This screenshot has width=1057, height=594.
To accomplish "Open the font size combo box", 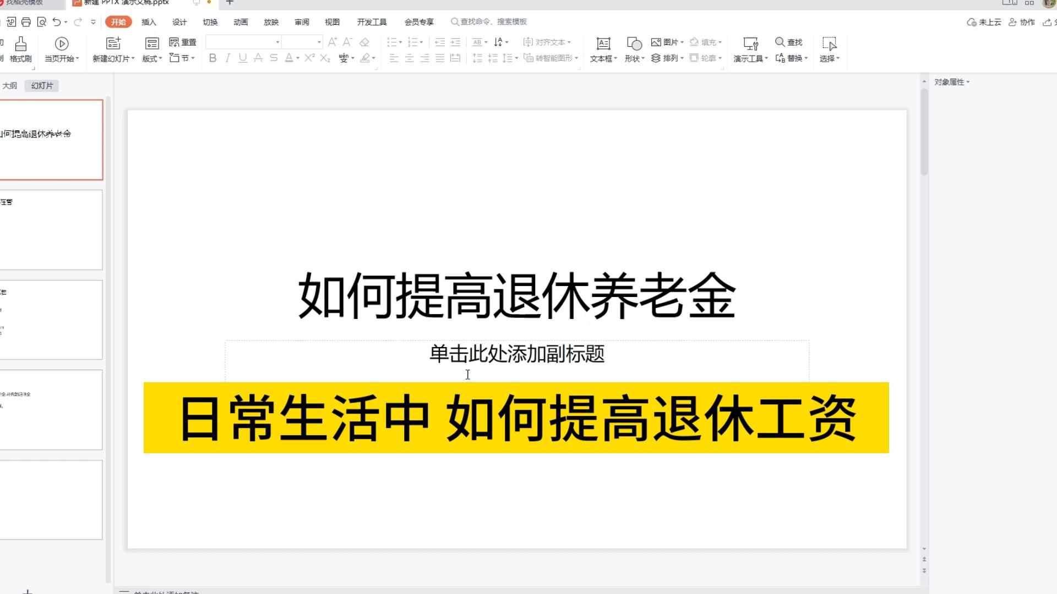I will tap(302, 42).
